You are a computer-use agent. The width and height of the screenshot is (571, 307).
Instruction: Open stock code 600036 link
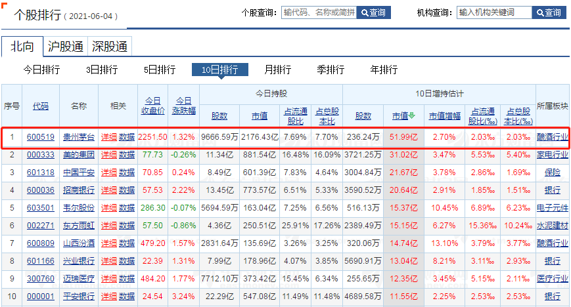41,190
